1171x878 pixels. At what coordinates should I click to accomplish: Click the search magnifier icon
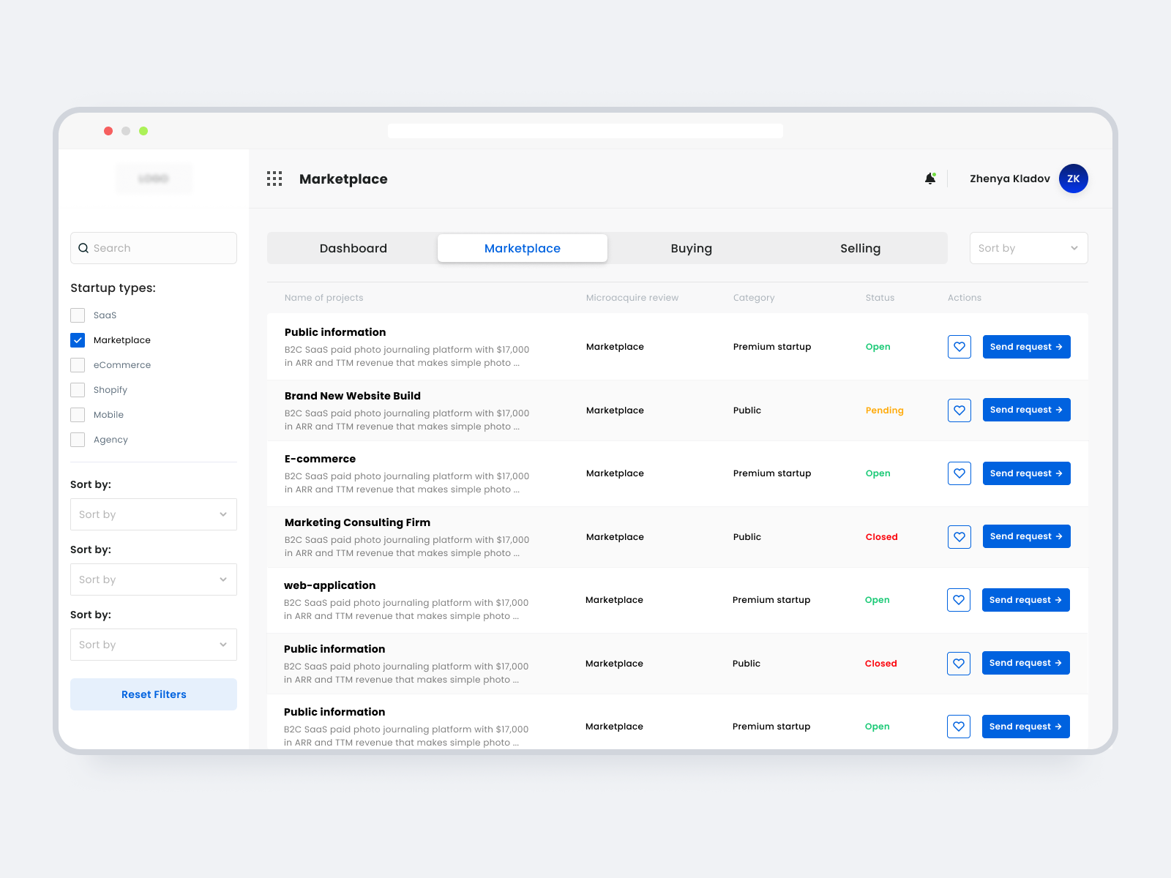(x=83, y=248)
